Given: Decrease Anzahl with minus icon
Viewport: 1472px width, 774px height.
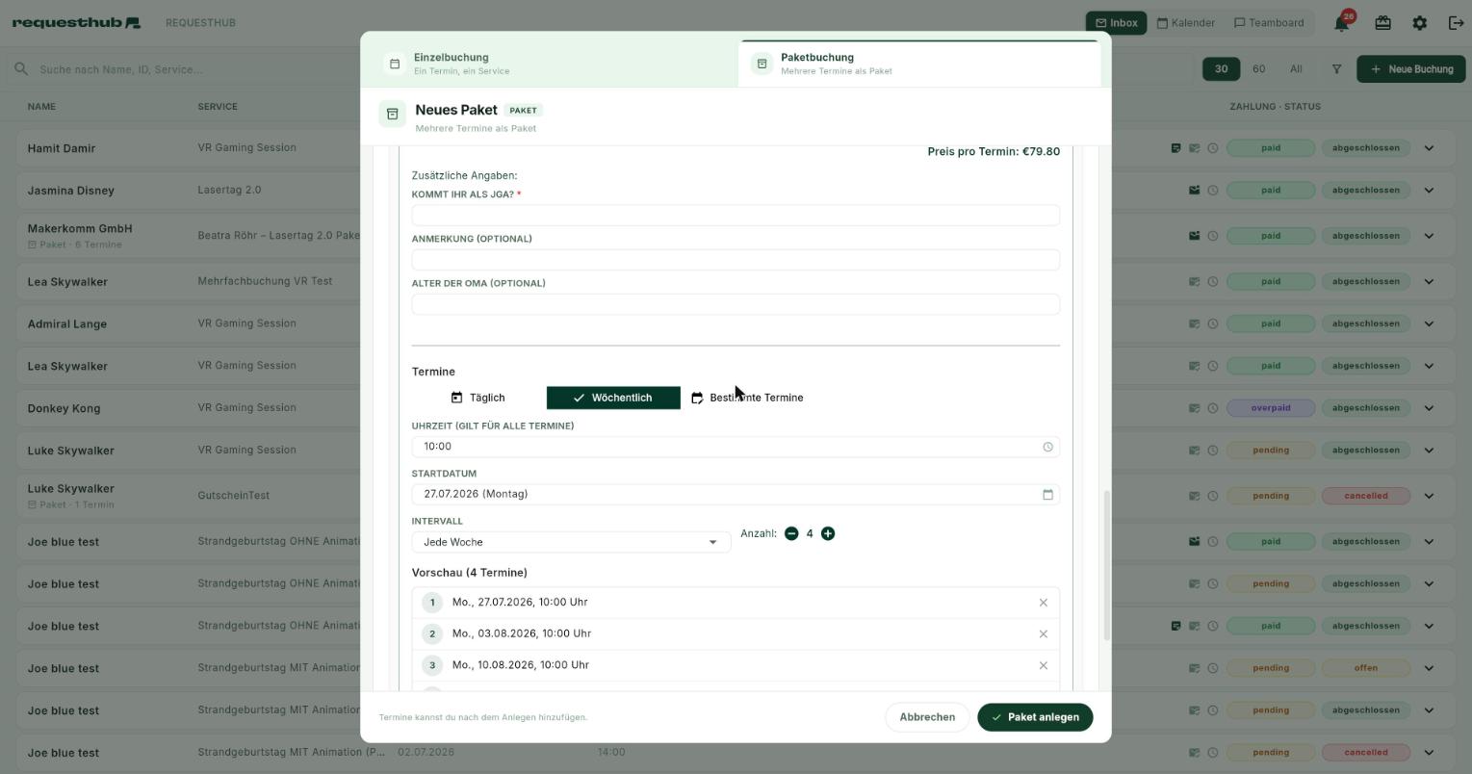Looking at the screenshot, I should pos(791,533).
